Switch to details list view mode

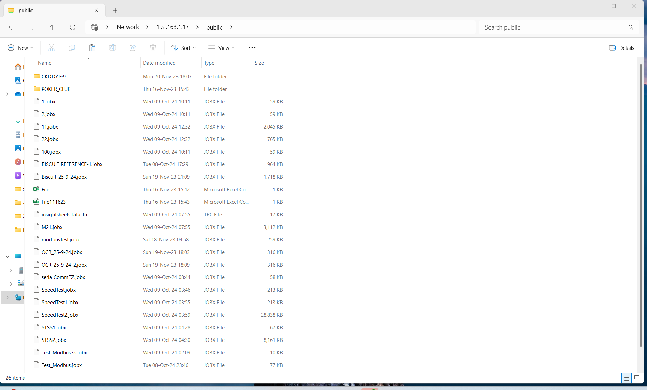pos(626,378)
